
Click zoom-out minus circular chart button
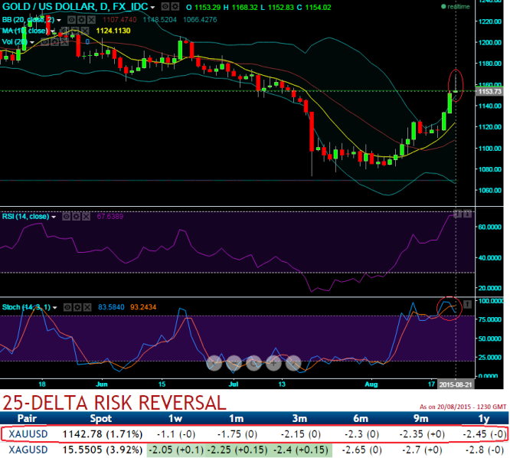pyautogui.click(x=234, y=363)
